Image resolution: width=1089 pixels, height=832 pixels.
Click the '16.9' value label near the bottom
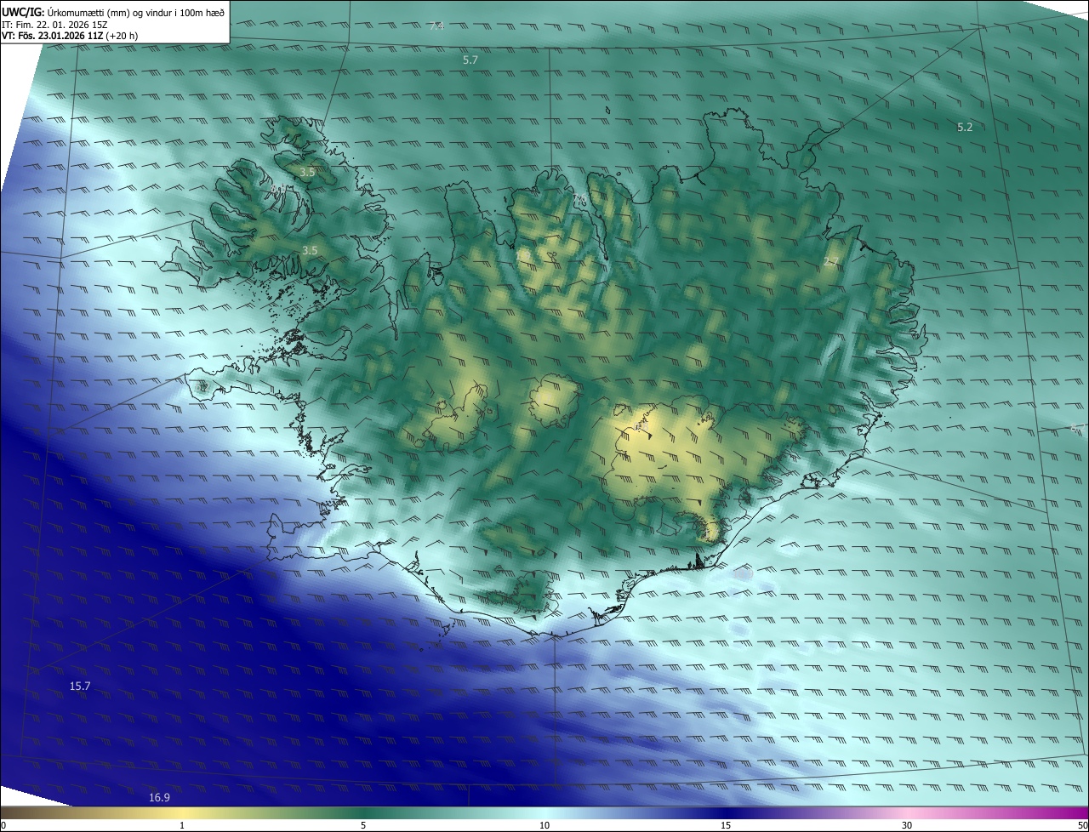(x=159, y=797)
